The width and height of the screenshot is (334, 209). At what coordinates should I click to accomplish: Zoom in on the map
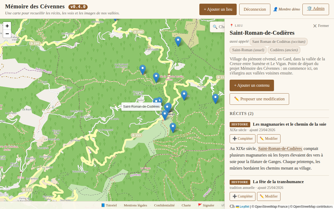[7, 26]
